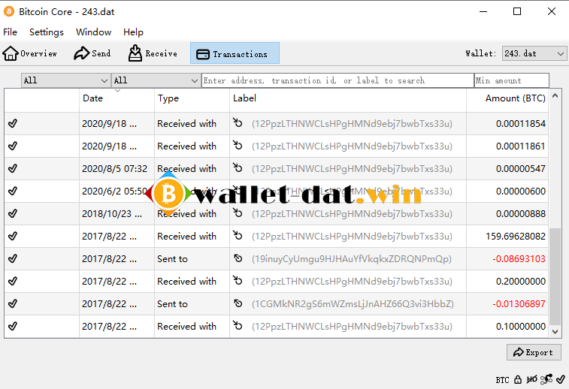Click received-arrow icon in 0.00011854 row
This screenshot has height=389, width=569.
pos(238,122)
